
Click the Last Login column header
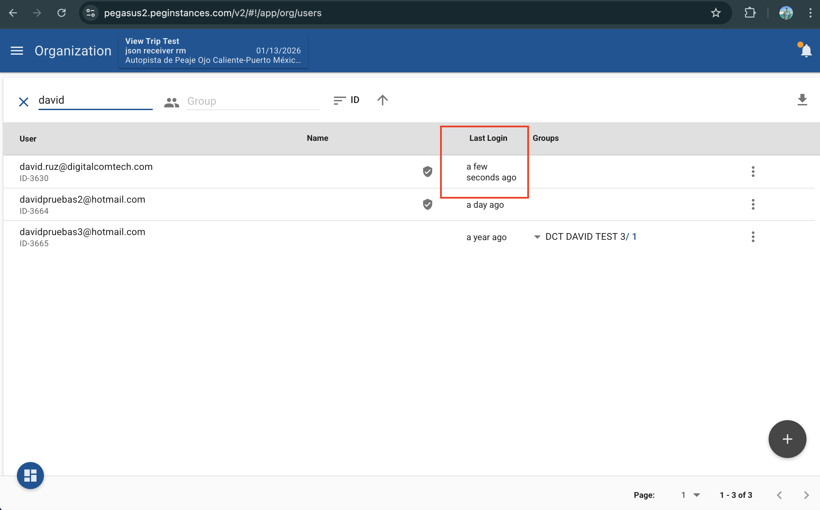(488, 138)
